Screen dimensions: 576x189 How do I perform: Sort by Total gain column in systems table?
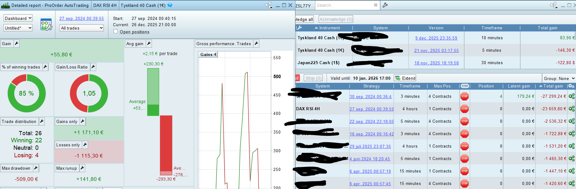point(551,86)
